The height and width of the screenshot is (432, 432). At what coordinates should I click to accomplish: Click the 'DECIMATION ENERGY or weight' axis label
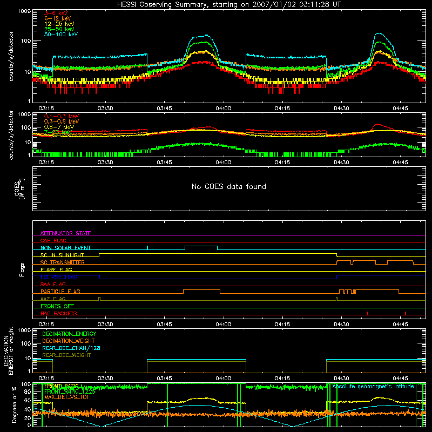click(8, 350)
